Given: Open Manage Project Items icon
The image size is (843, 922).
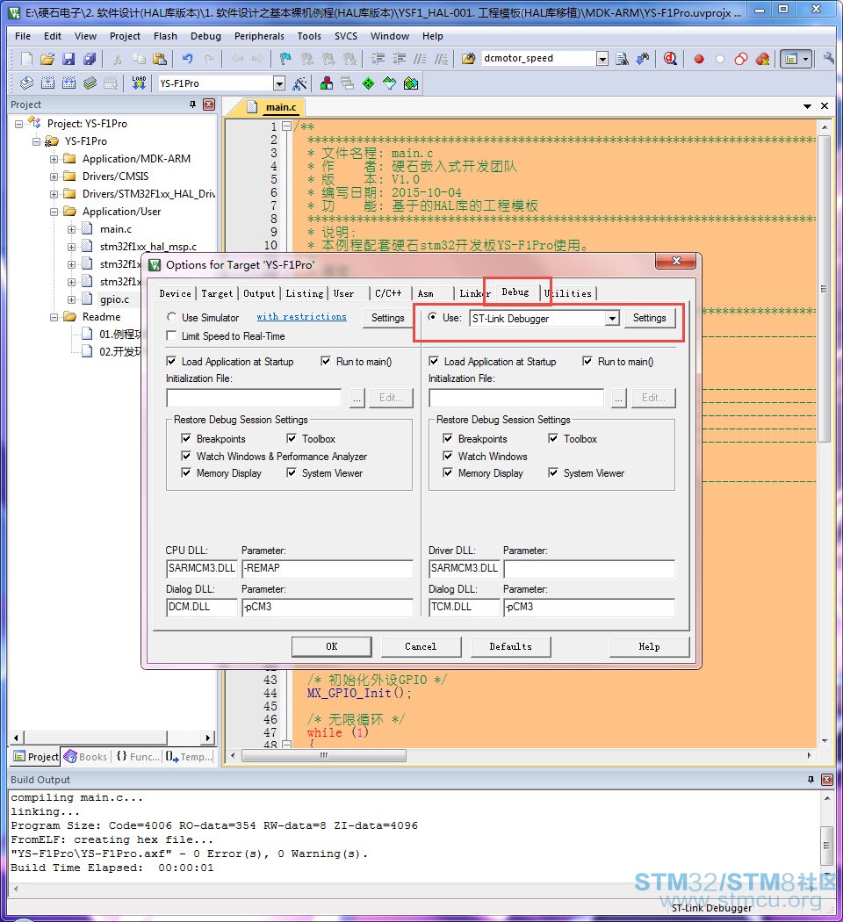Looking at the screenshot, I should 327,83.
